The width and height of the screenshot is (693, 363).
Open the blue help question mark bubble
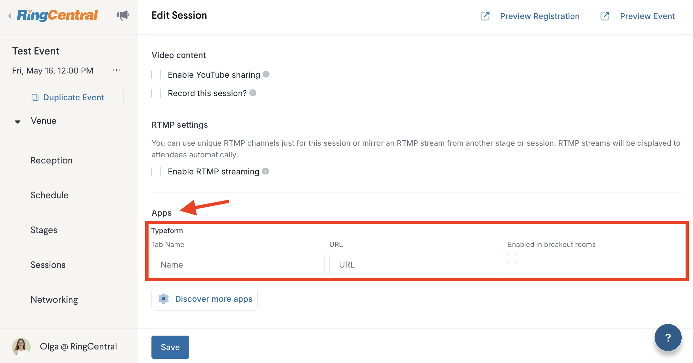(x=668, y=338)
